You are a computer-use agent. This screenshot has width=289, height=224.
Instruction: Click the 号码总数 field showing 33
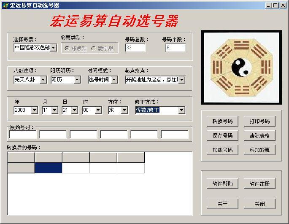(135, 48)
